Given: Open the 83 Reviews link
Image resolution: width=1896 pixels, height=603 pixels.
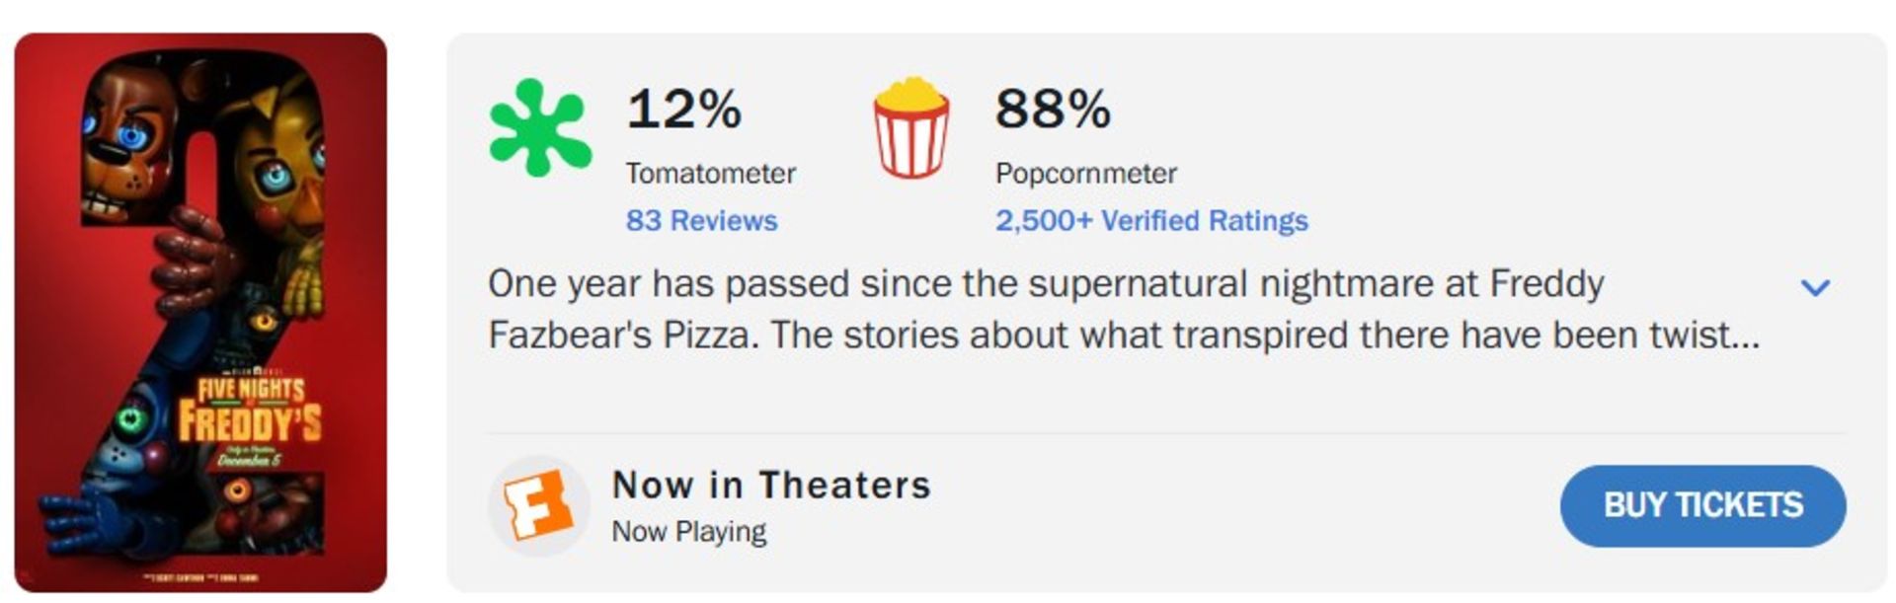Looking at the screenshot, I should [x=701, y=220].
